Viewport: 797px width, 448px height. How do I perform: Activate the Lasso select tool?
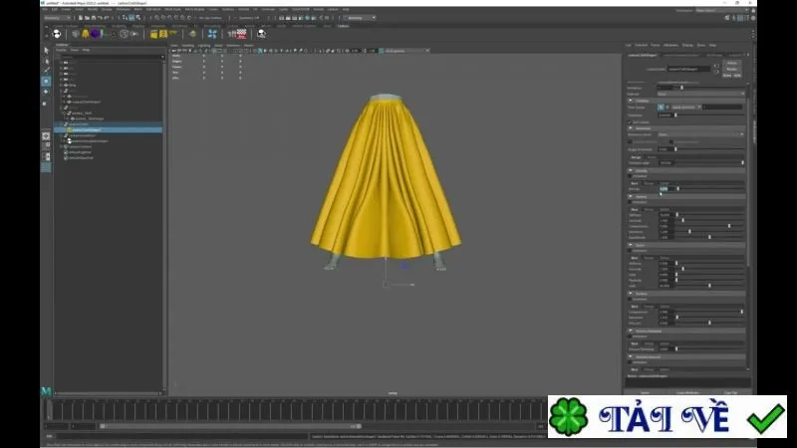point(46,61)
